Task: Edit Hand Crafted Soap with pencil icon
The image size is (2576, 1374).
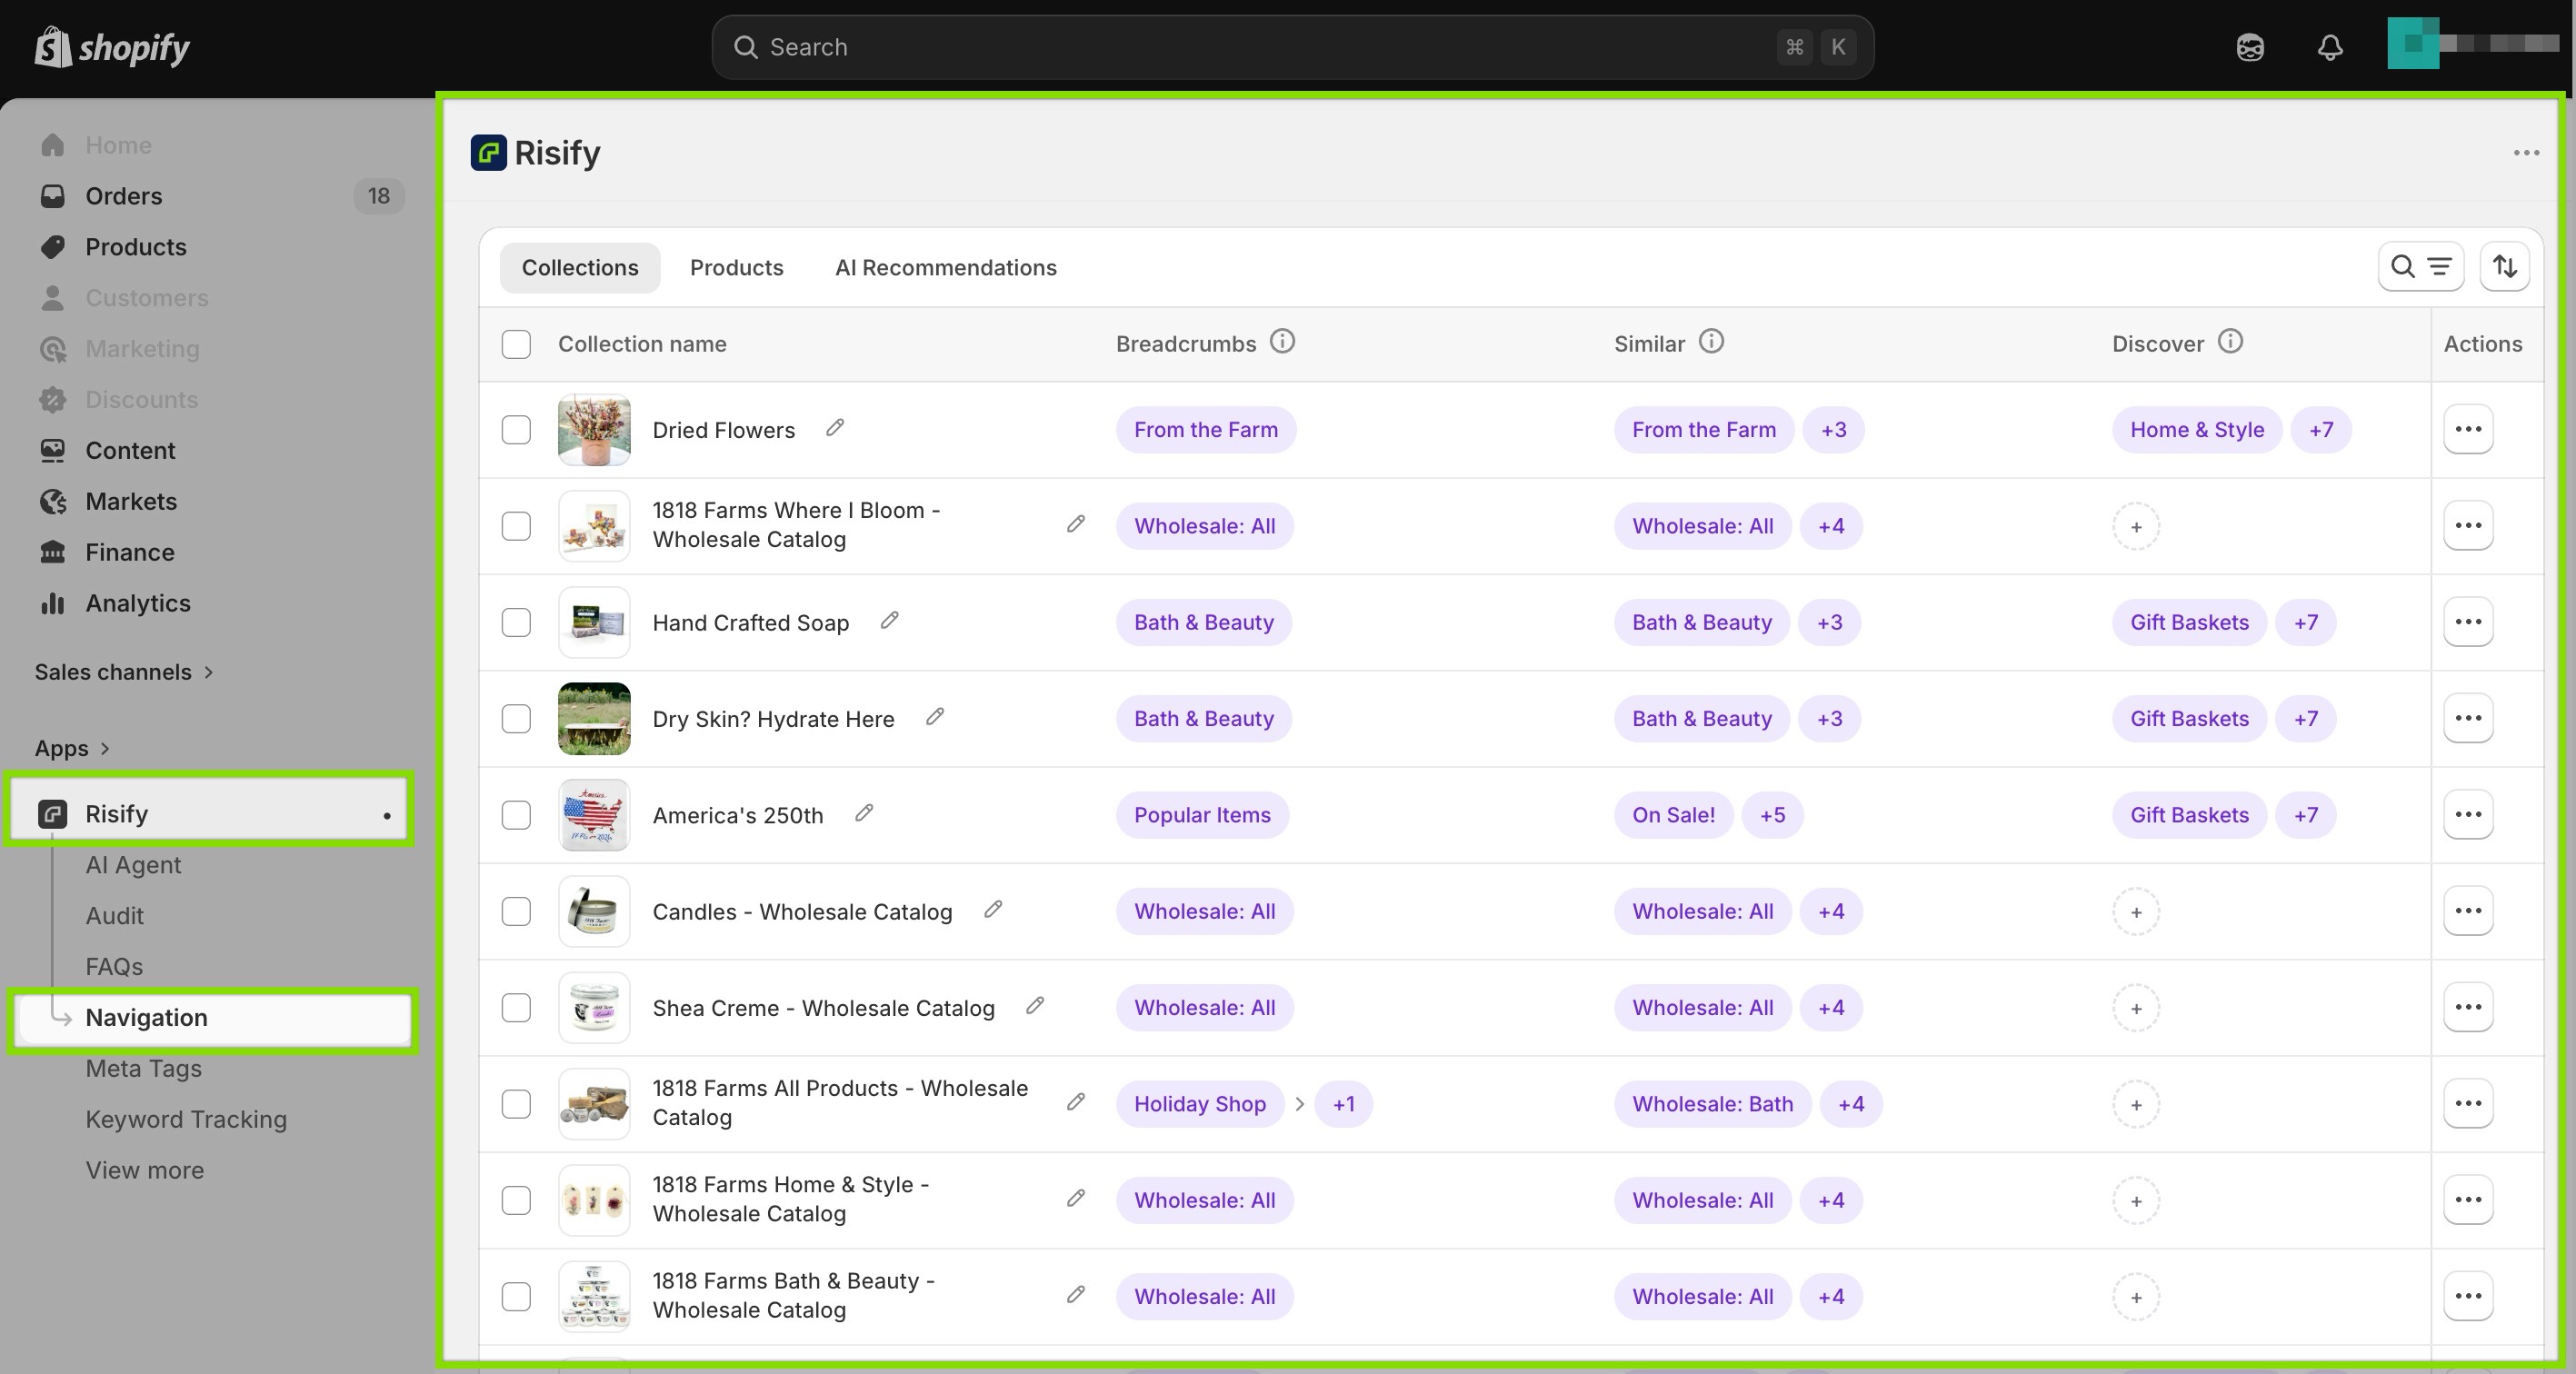Action: [889, 621]
